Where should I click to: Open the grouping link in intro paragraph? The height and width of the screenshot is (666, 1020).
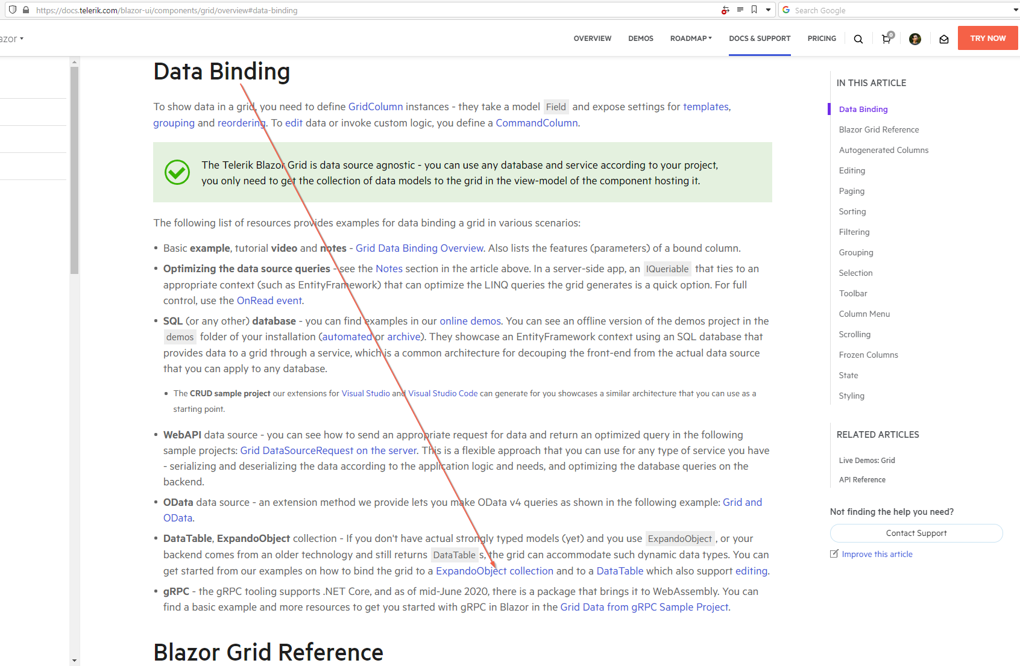click(174, 123)
